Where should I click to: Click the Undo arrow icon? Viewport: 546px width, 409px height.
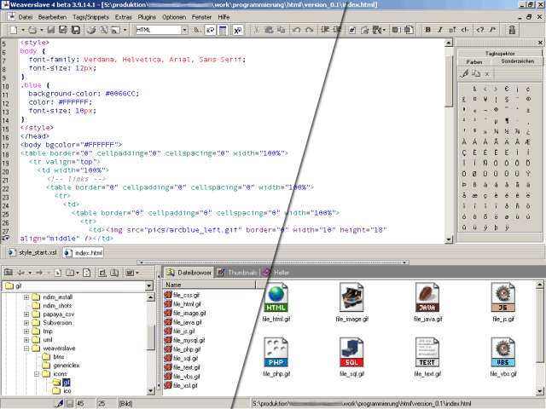click(297, 30)
